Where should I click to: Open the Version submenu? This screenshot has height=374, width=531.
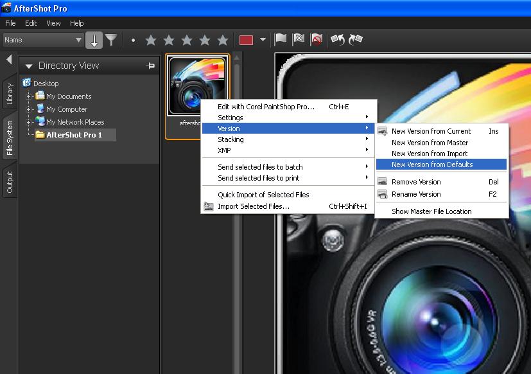pos(288,128)
